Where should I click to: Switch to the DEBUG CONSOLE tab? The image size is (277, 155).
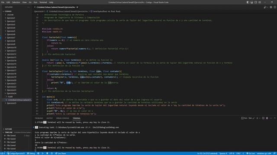[63, 118]
